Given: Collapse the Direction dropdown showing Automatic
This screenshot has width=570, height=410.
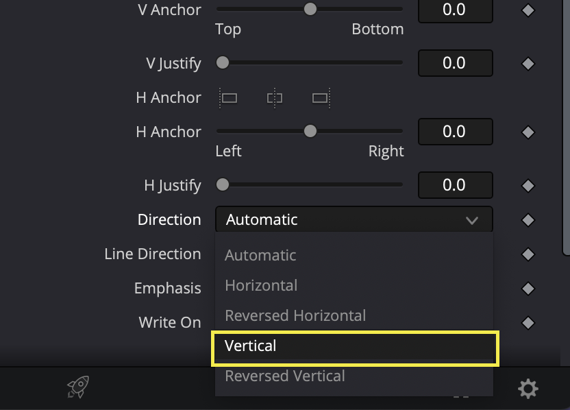Looking at the screenshot, I should (x=354, y=219).
